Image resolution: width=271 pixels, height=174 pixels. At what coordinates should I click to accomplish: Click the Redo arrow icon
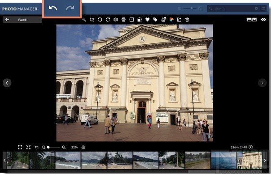(70, 8)
